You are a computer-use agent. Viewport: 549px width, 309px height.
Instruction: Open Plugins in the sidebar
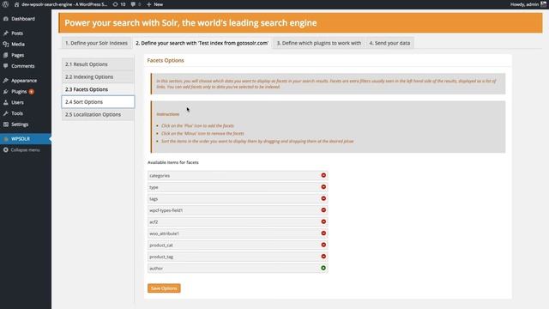pyautogui.click(x=19, y=92)
